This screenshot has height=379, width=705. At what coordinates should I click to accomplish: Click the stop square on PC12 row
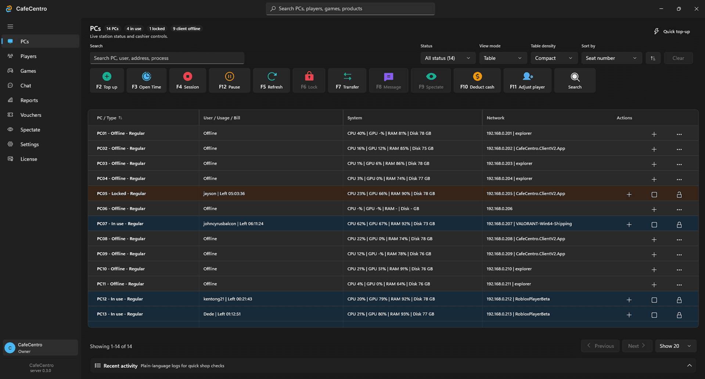654,300
